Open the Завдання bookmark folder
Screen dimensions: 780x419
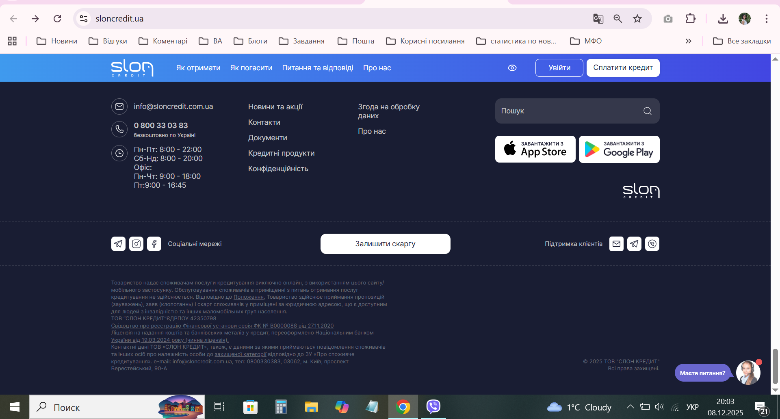pos(302,41)
